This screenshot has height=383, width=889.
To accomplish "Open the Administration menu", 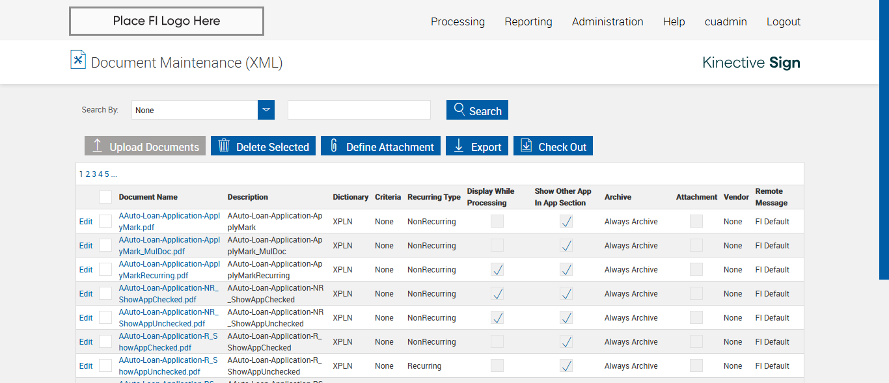I will (607, 21).
